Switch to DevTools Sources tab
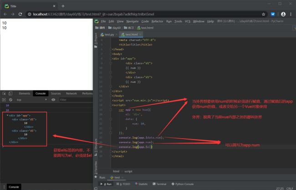The image size is (296, 190). [x=56, y=93]
